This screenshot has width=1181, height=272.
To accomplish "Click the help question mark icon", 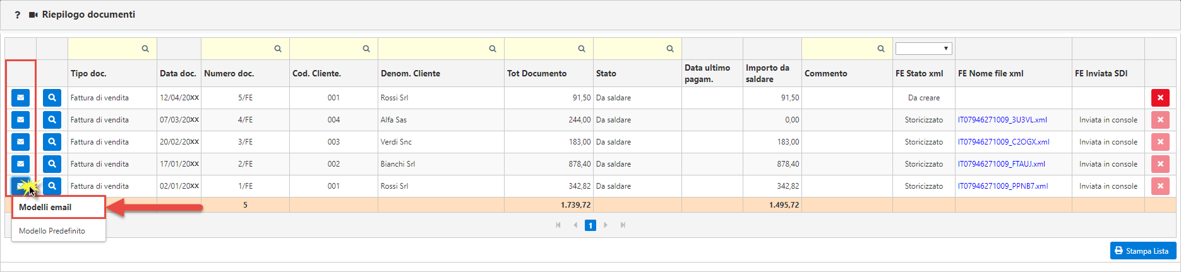I will coord(18,15).
